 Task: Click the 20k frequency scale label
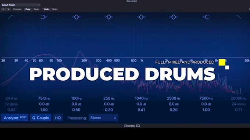point(247,60)
